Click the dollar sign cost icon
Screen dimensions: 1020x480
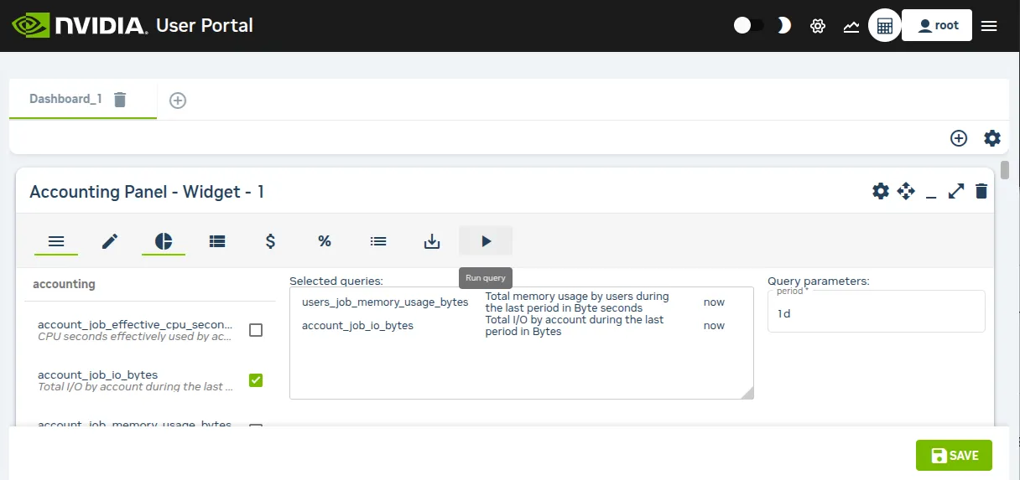point(270,241)
